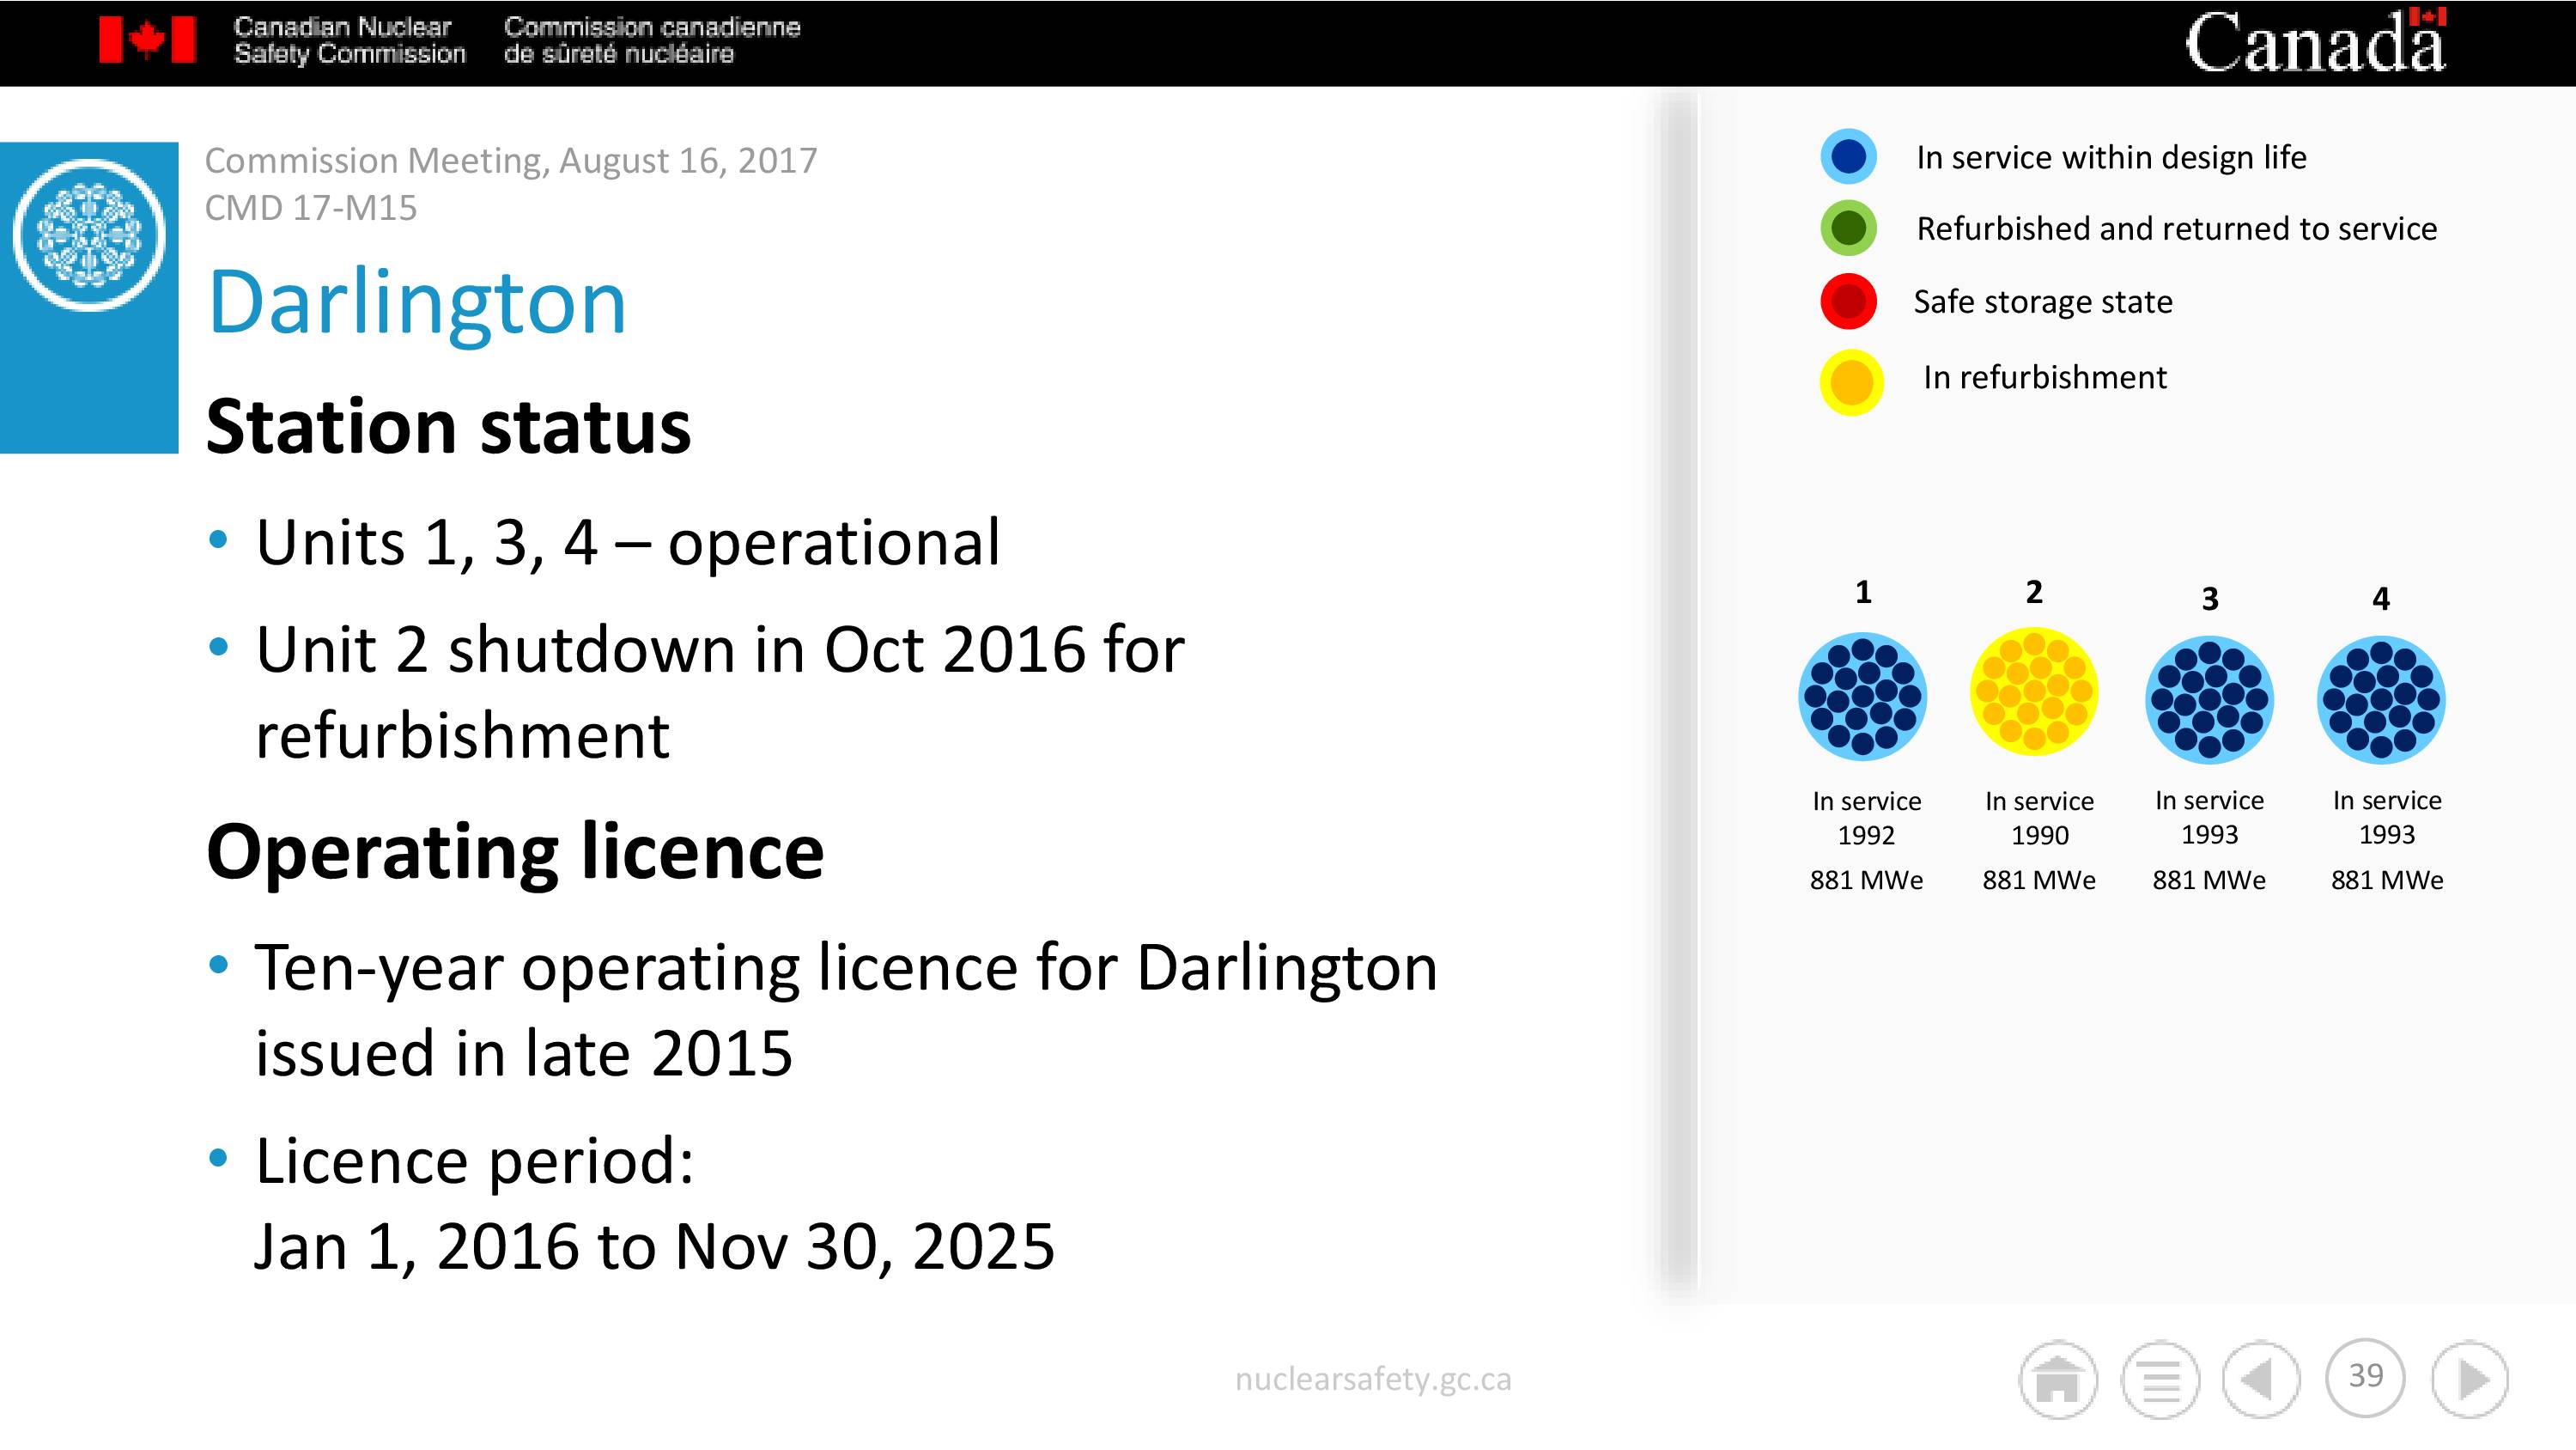
Task: Open the table of contents menu icon
Action: click(x=2161, y=1379)
